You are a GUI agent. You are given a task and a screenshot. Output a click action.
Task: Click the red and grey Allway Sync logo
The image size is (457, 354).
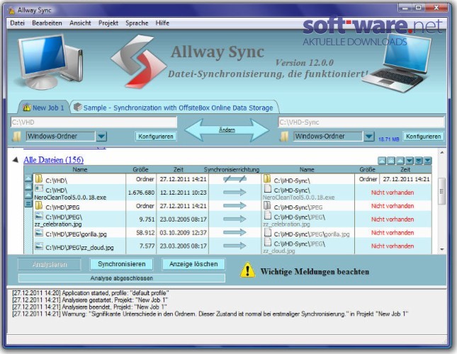pyautogui.click(x=138, y=62)
